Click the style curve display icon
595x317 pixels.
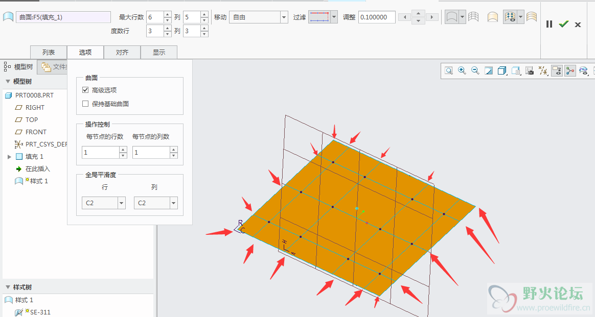(x=584, y=71)
